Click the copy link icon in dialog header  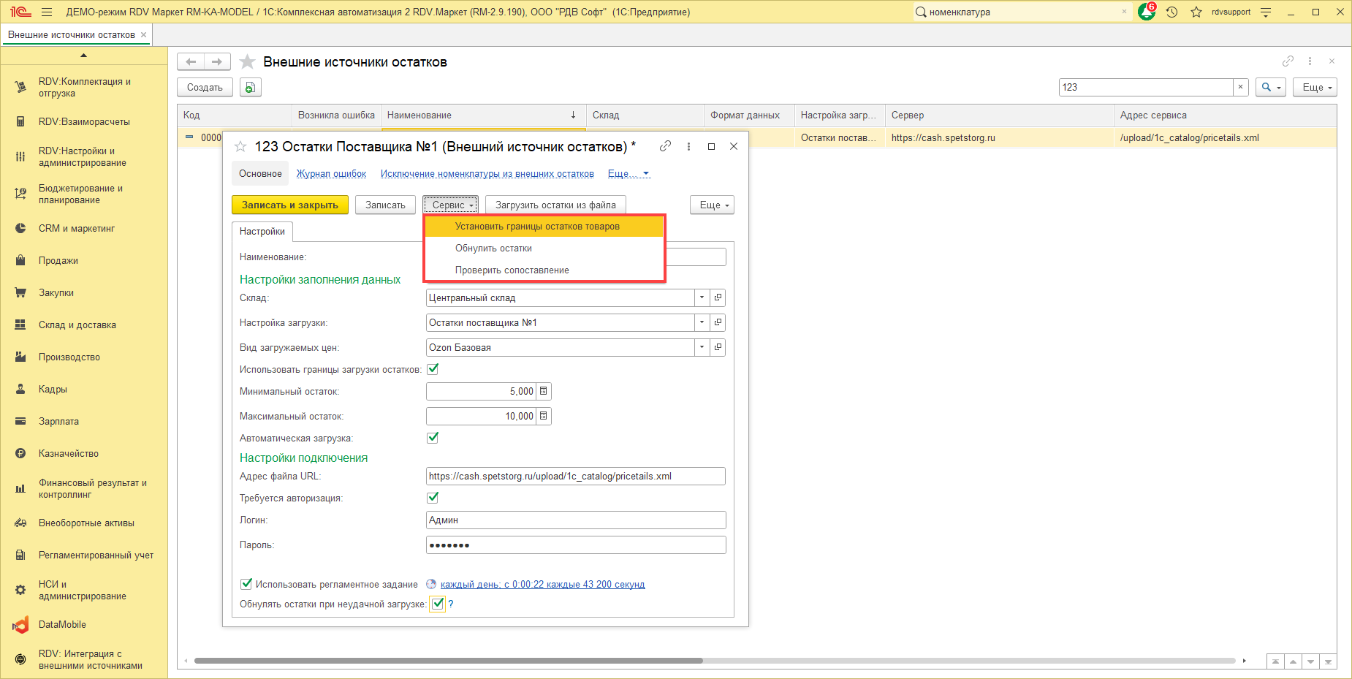[665, 146]
